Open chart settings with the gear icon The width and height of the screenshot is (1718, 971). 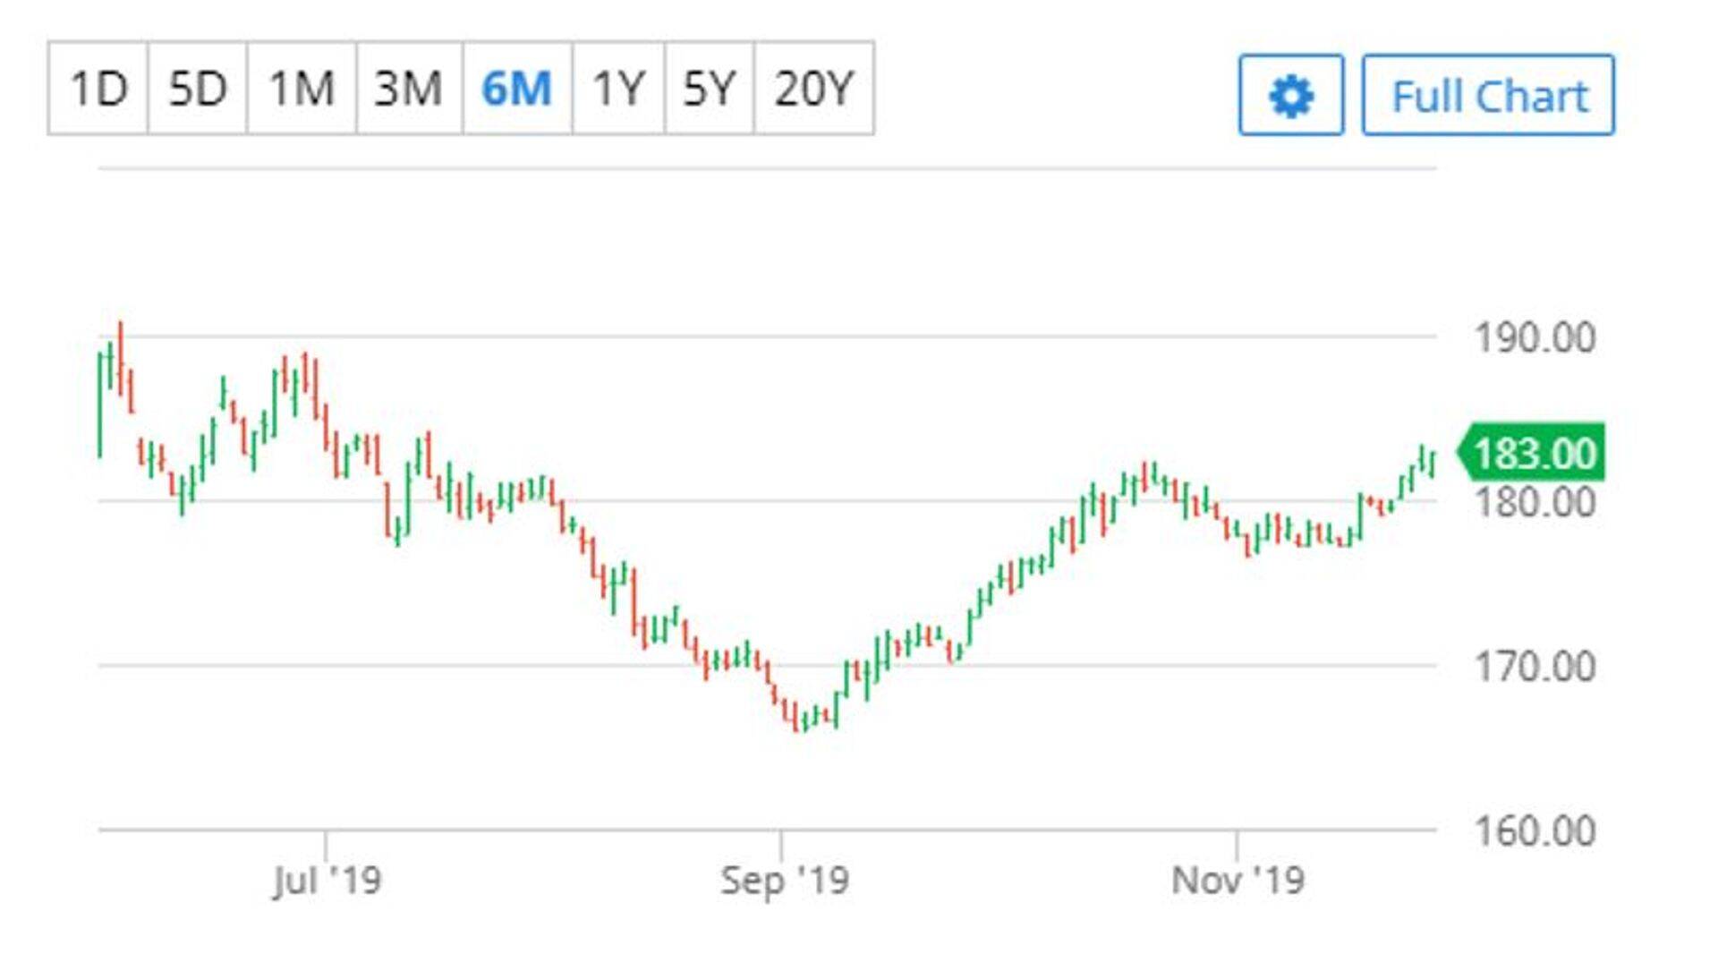click(1290, 96)
